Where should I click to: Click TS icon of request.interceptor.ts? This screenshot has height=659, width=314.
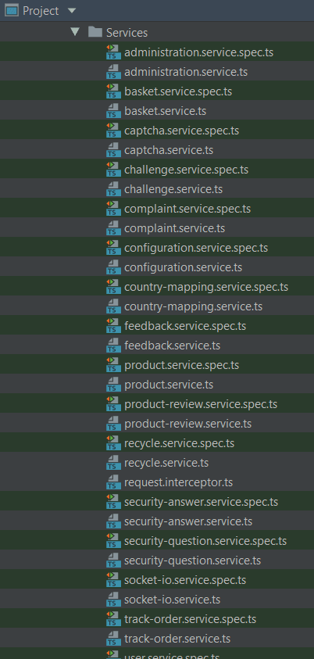(x=112, y=482)
